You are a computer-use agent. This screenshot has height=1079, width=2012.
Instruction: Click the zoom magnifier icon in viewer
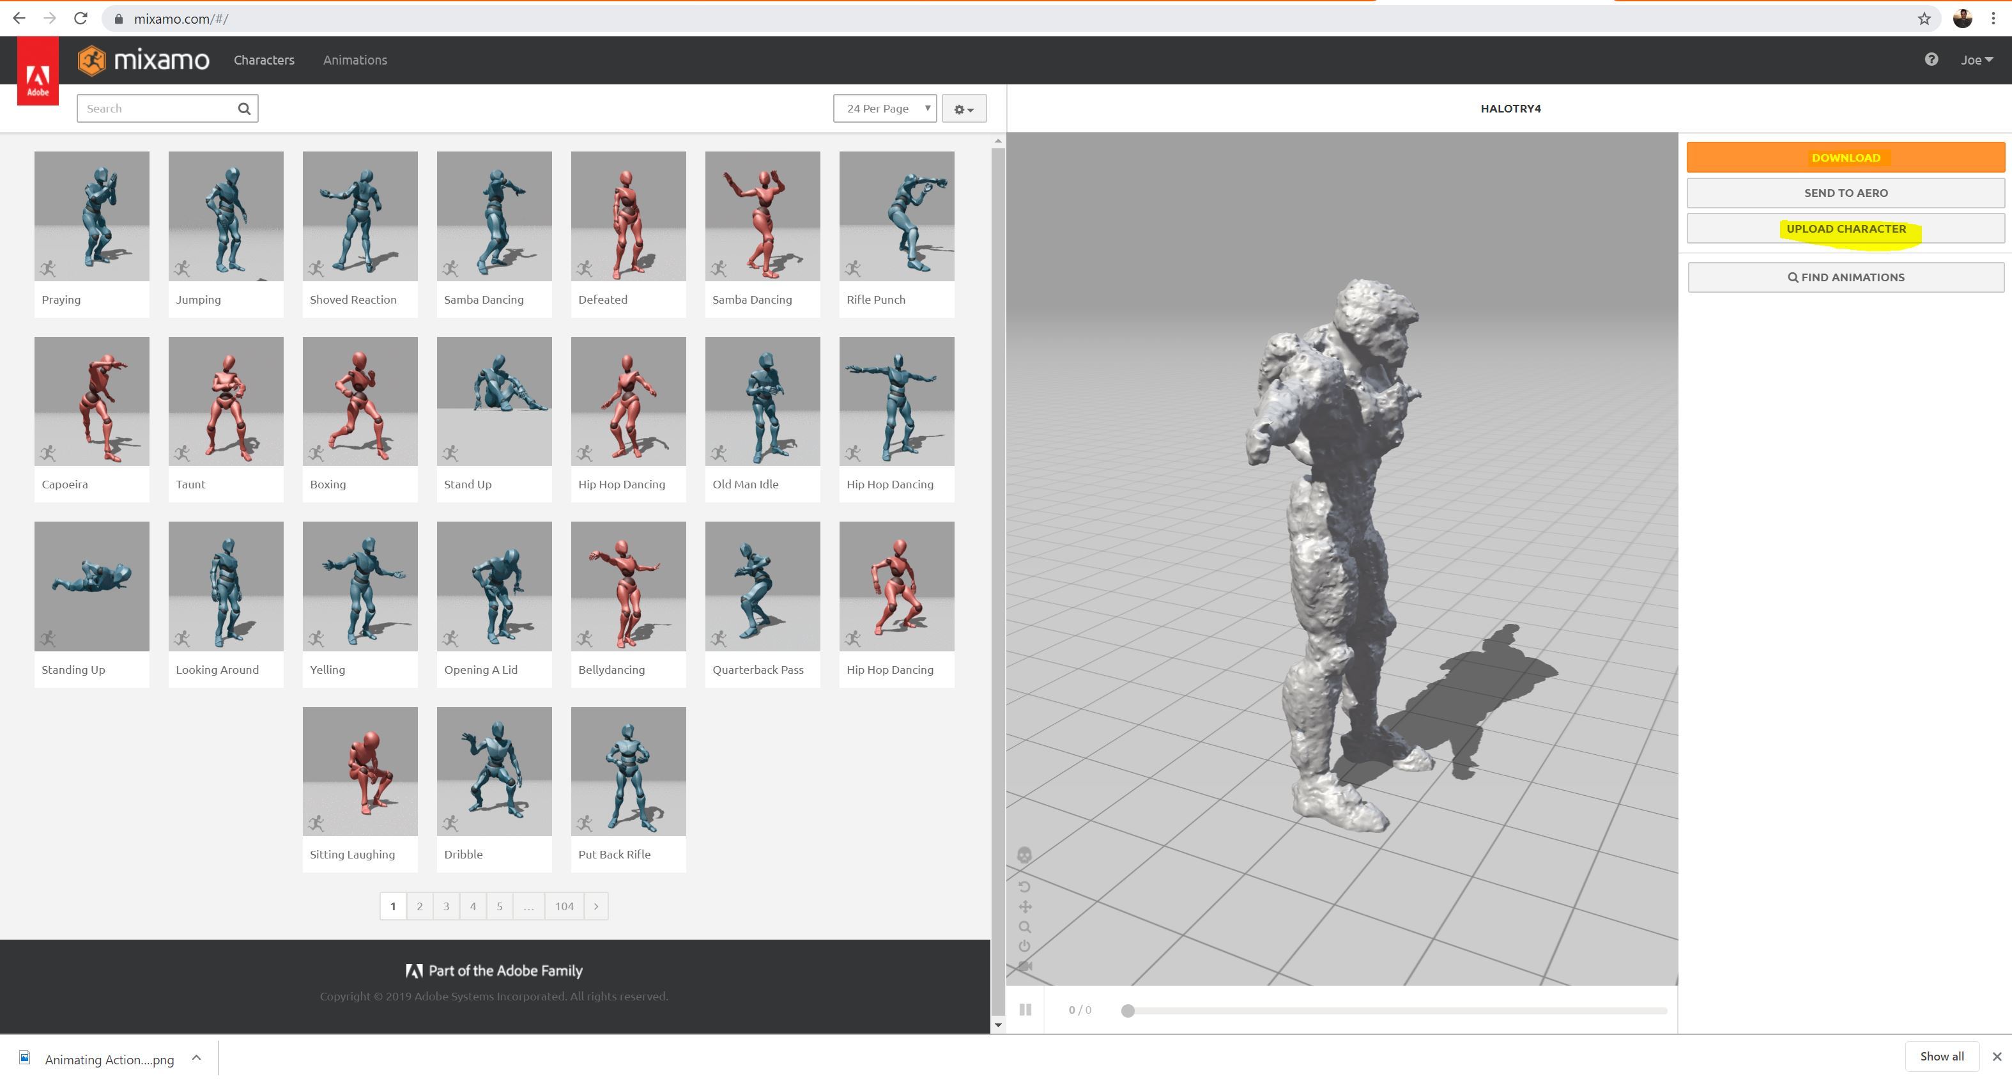pyautogui.click(x=1025, y=928)
